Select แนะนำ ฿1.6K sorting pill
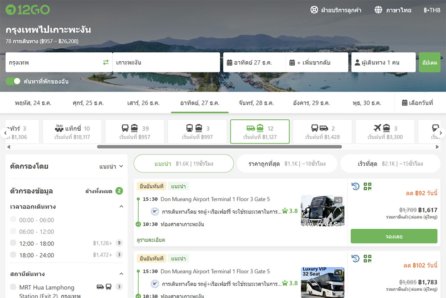 (184, 164)
